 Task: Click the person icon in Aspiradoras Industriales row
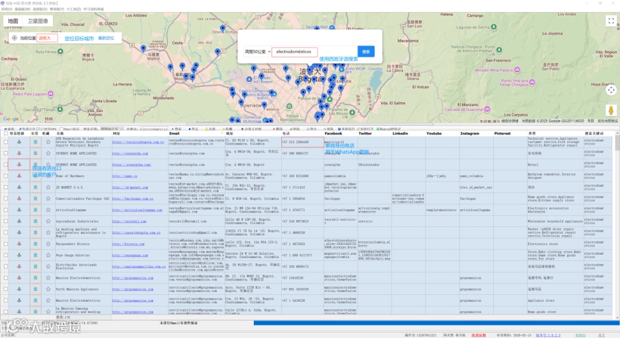tap(35, 221)
